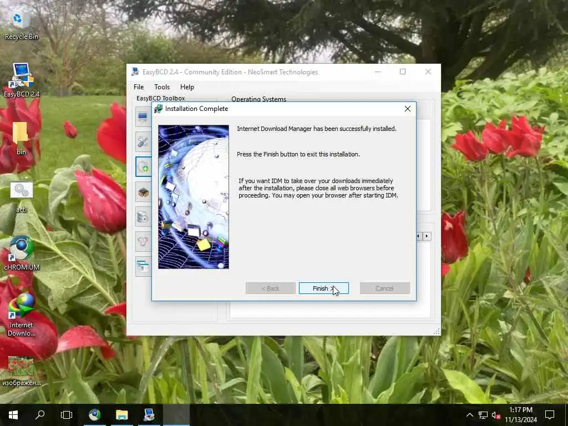Switch to EasyBCD taskbar button

149,415
